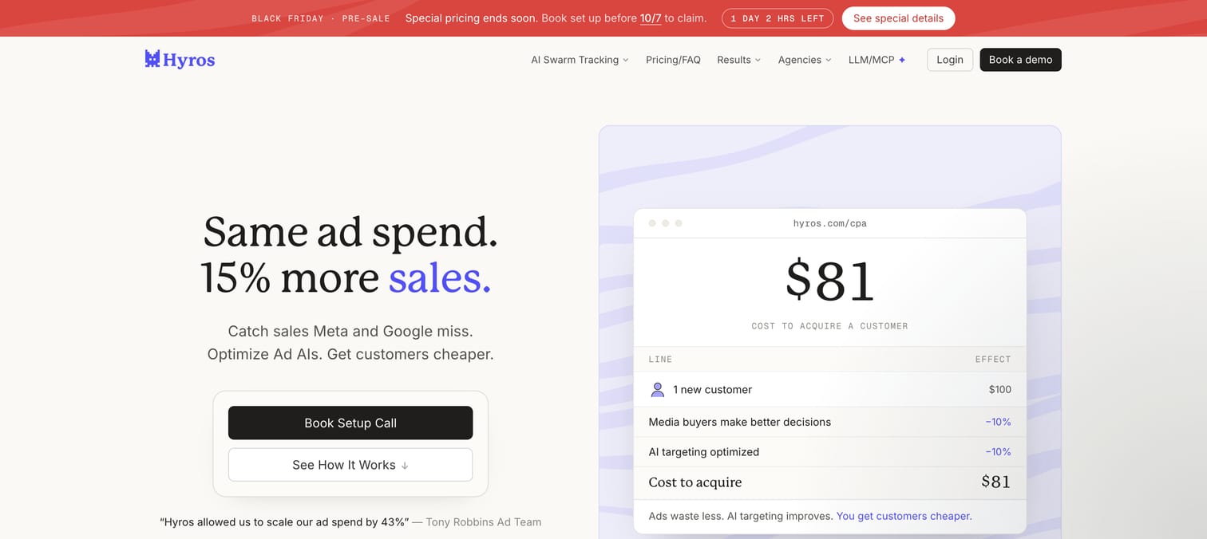Expand the Results menu chevron
Viewport: 1207px width, 539px height.
pos(758,60)
